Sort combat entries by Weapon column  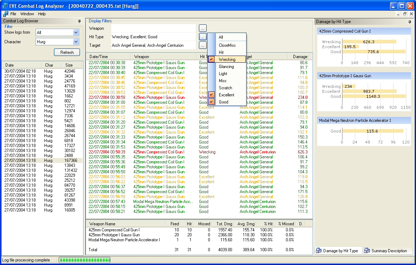(164, 57)
